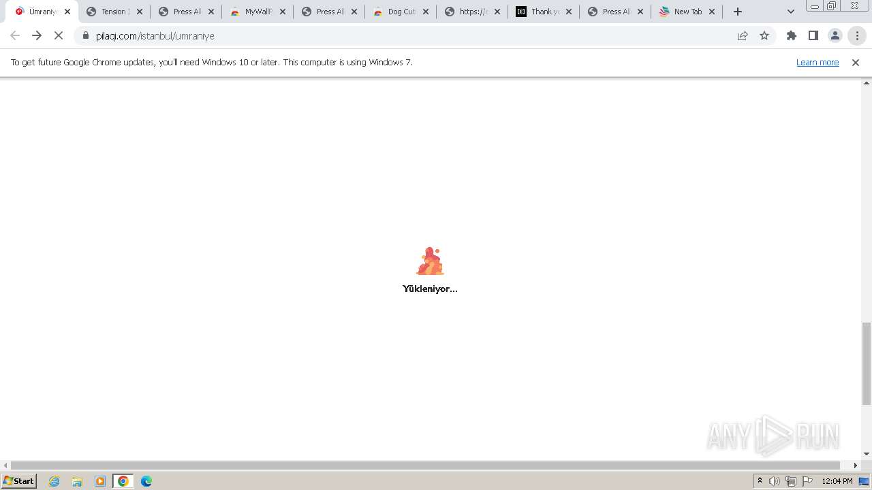Image resolution: width=872 pixels, height=490 pixels.
Task: Bookmark this tab with star icon
Action: pos(764,36)
